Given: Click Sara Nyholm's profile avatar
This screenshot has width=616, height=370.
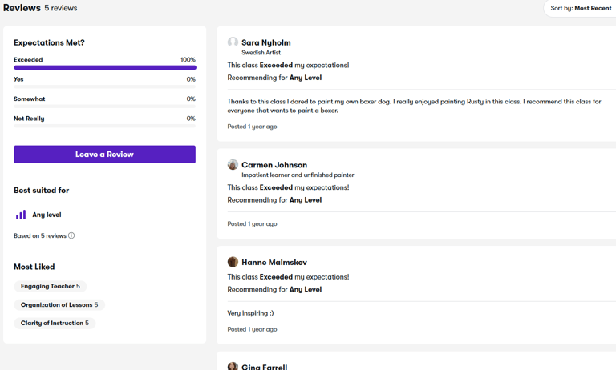Looking at the screenshot, I should tap(233, 42).
